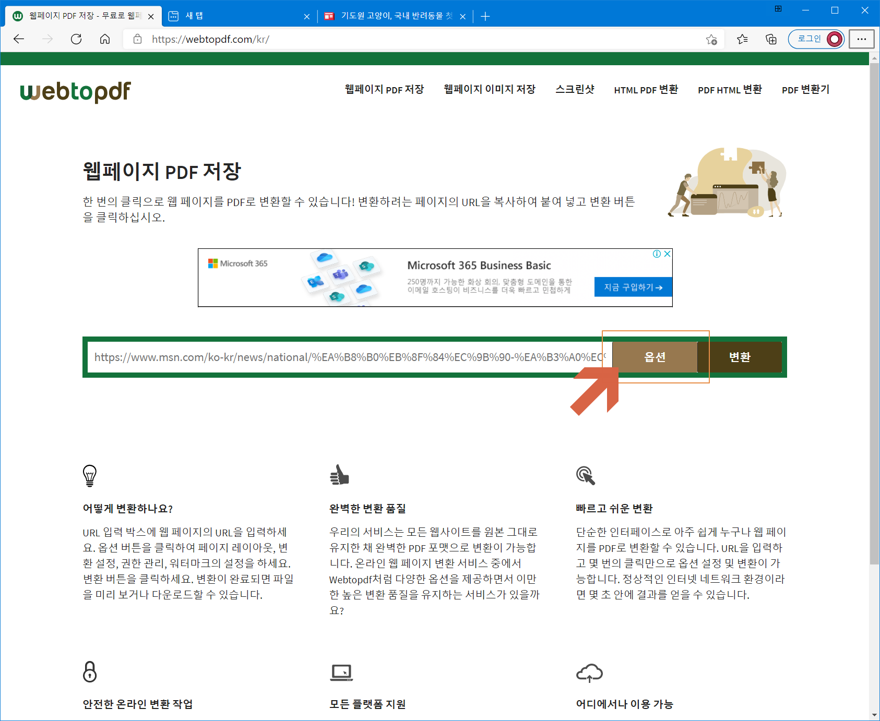Click the address bar URL
Viewport: 880px width, 721px height.
[x=211, y=39]
